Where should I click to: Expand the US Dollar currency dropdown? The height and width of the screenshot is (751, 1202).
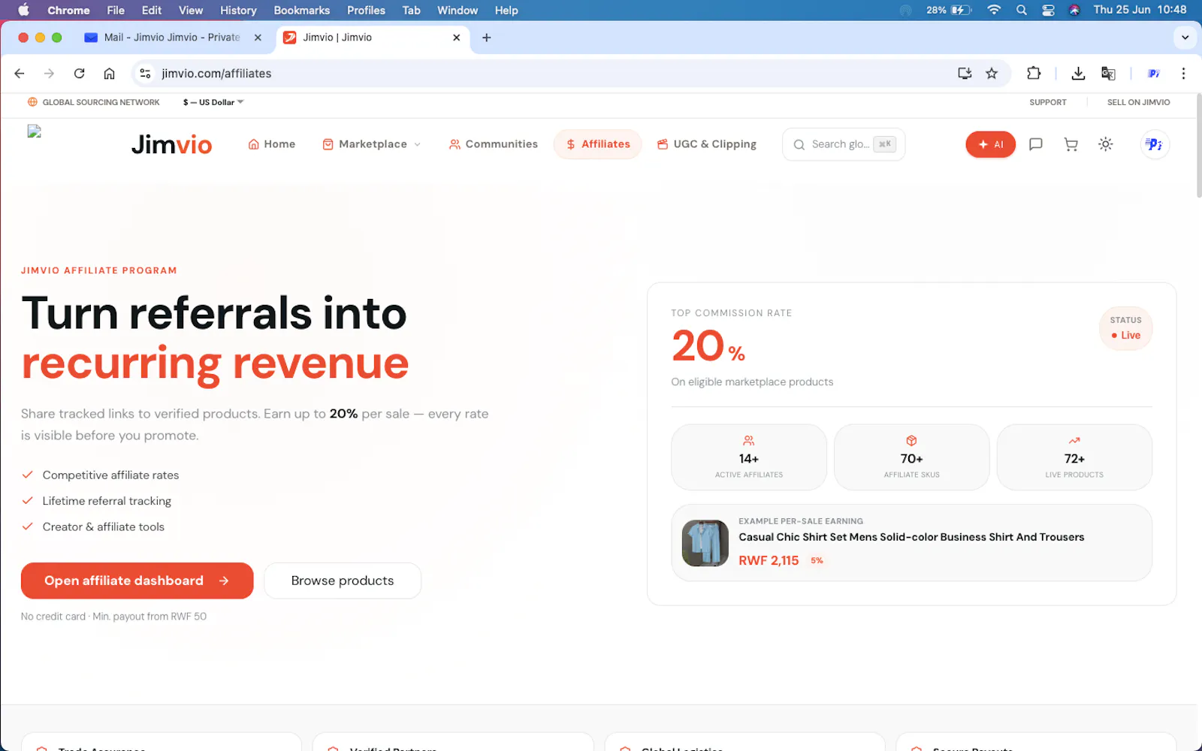click(213, 102)
